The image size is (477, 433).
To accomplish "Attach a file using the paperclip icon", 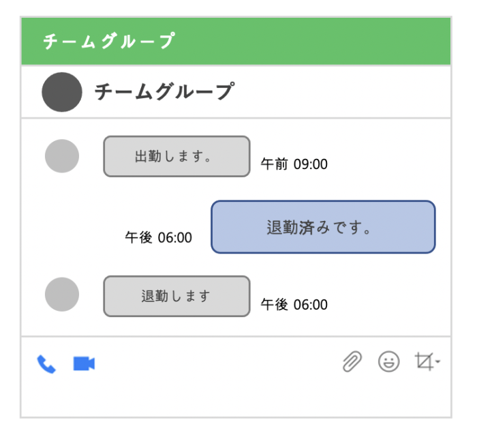I will coord(352,361).
